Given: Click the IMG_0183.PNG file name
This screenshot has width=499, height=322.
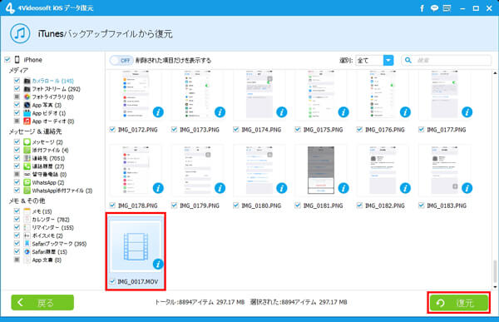Looking at the screenshot, I should tap(446, 206).
